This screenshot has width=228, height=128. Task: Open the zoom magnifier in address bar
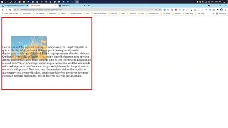[x=156, y=10]
